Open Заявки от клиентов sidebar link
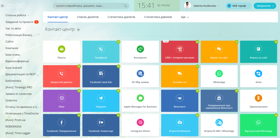Viewport: 280px width, 138px height. (18, 94)
